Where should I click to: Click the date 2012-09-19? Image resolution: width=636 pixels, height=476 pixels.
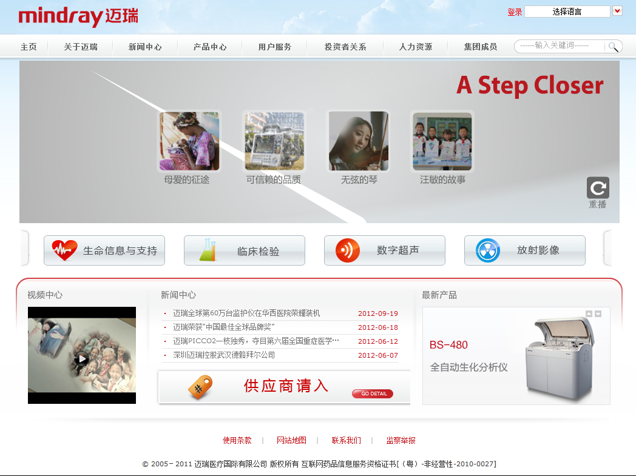point(378,313)
